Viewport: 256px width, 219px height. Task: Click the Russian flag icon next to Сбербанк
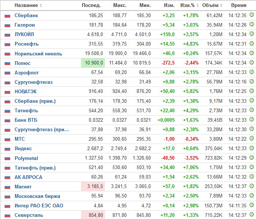[7, 16]
